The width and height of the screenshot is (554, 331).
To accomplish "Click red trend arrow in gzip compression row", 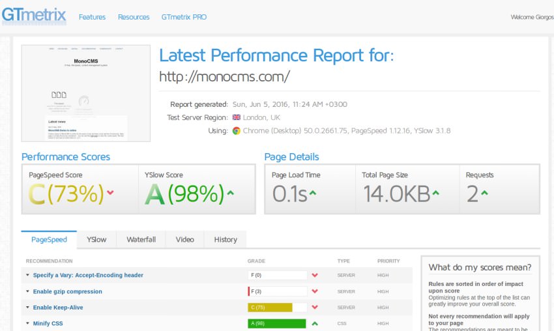I will point(315,291).
